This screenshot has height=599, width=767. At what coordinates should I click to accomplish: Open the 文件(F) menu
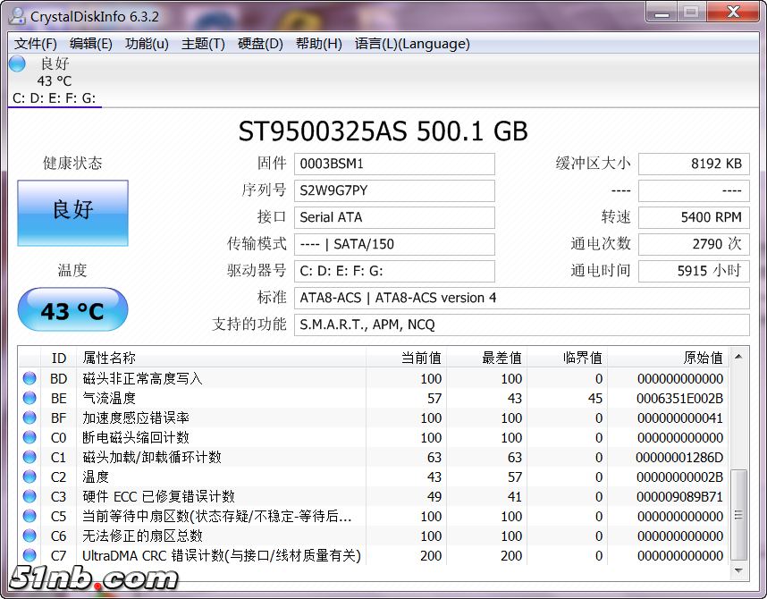36,44
